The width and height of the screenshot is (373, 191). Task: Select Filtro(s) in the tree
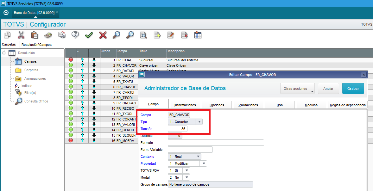pos(30,93)
